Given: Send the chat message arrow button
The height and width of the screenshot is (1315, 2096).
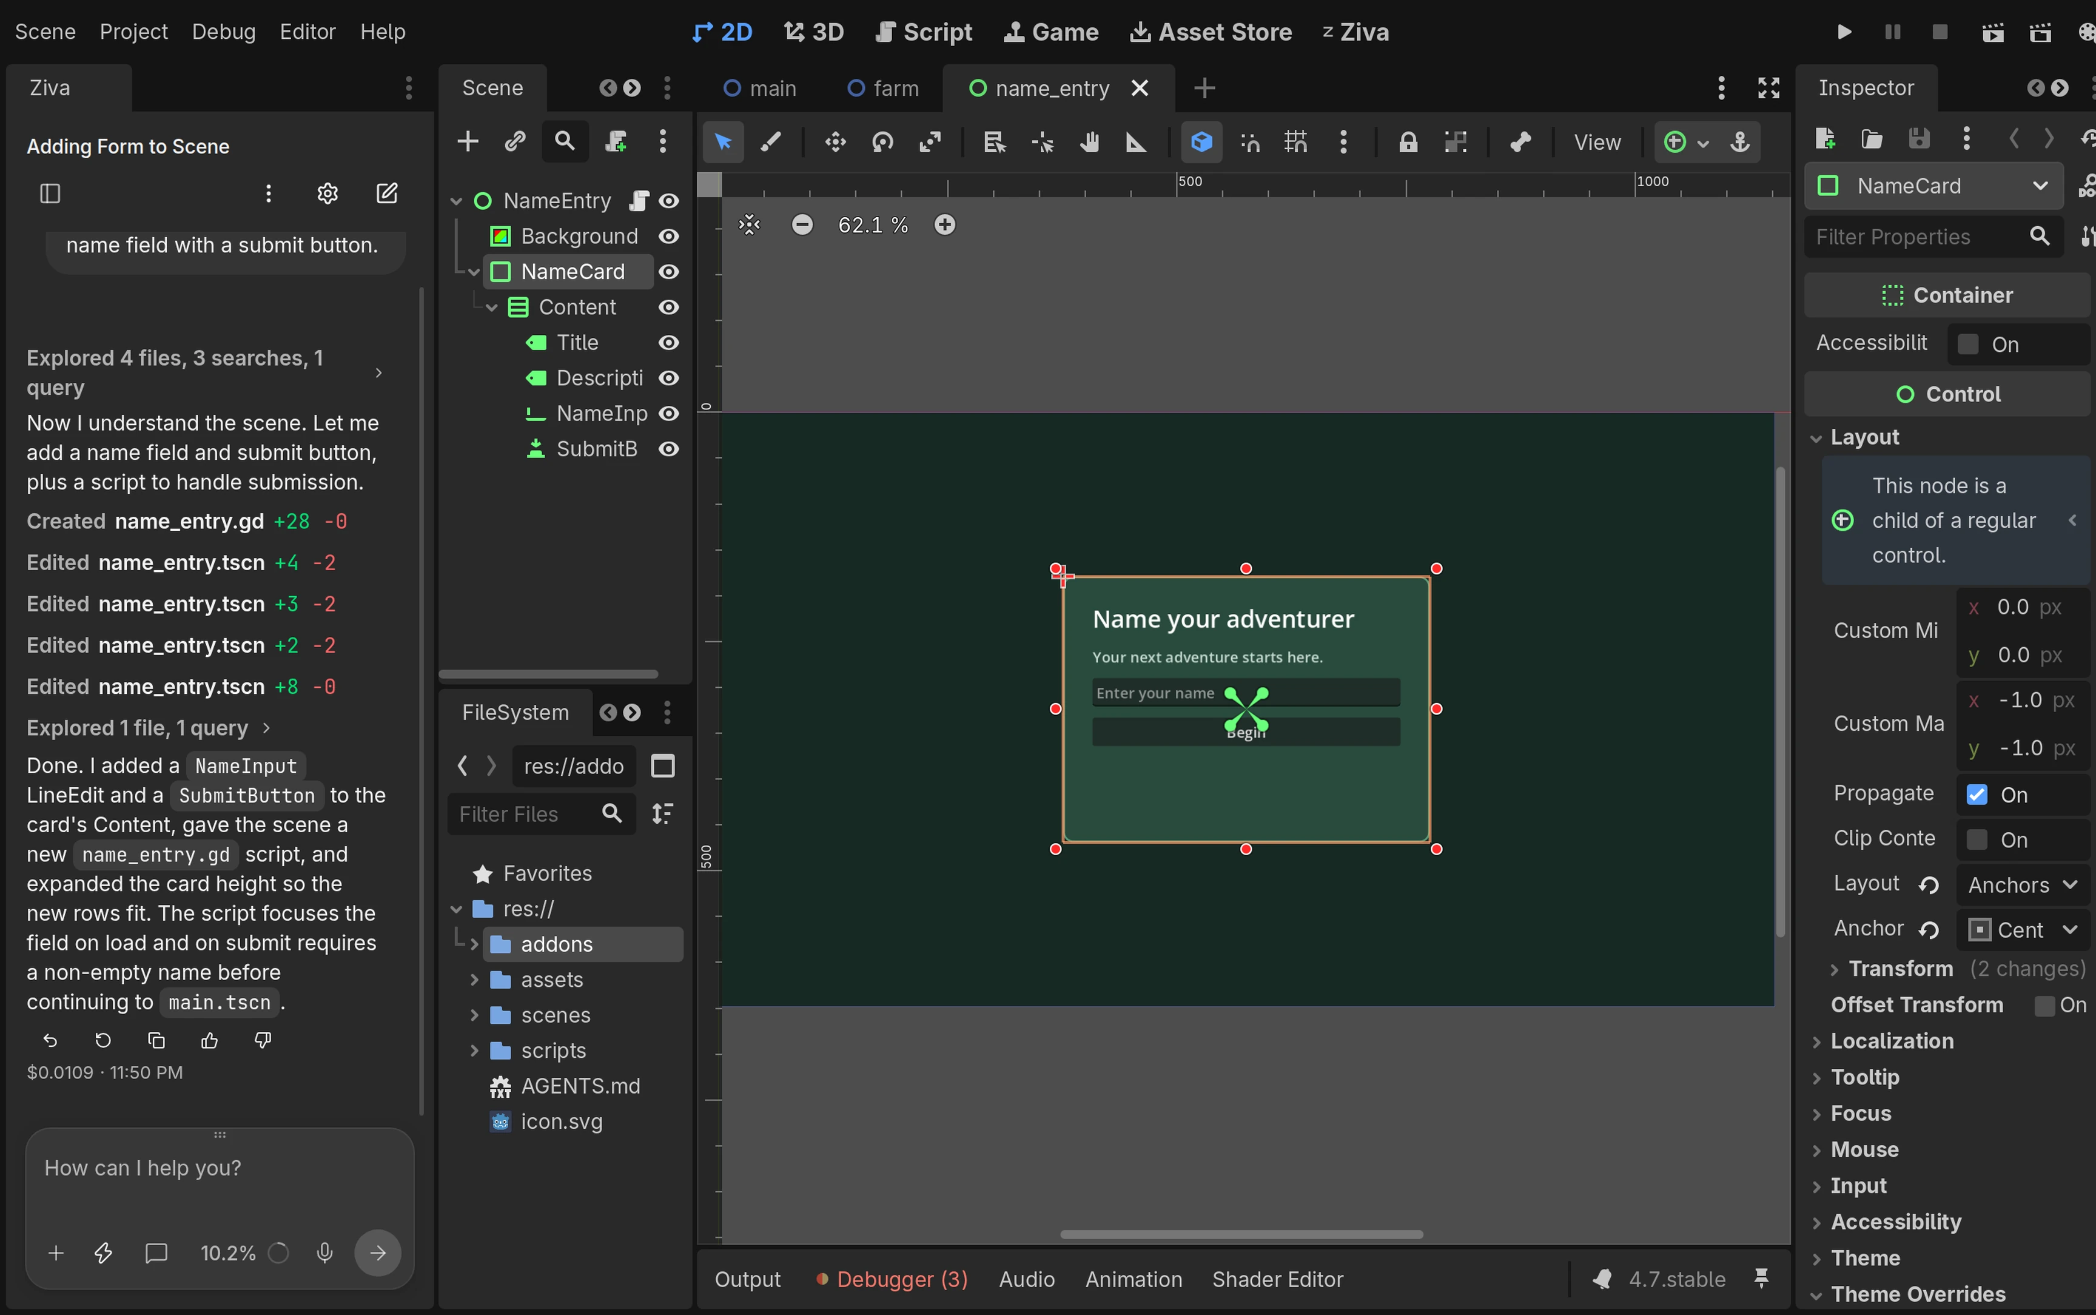Looking at the screenshot, I should (x=377, y=1253).
